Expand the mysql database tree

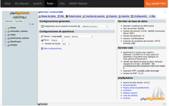5,35
